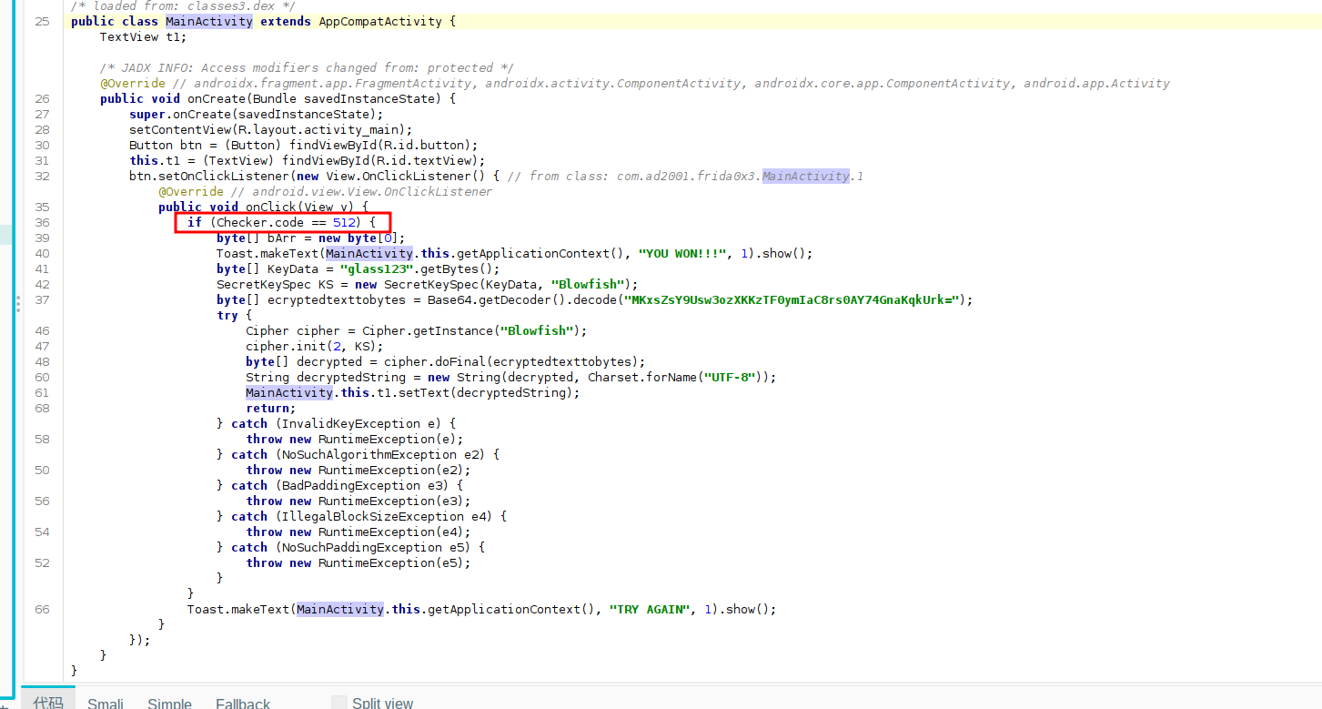Switch to the Smali tab
This screenshot has width=1322, height=709.
(x=105, y=703)
